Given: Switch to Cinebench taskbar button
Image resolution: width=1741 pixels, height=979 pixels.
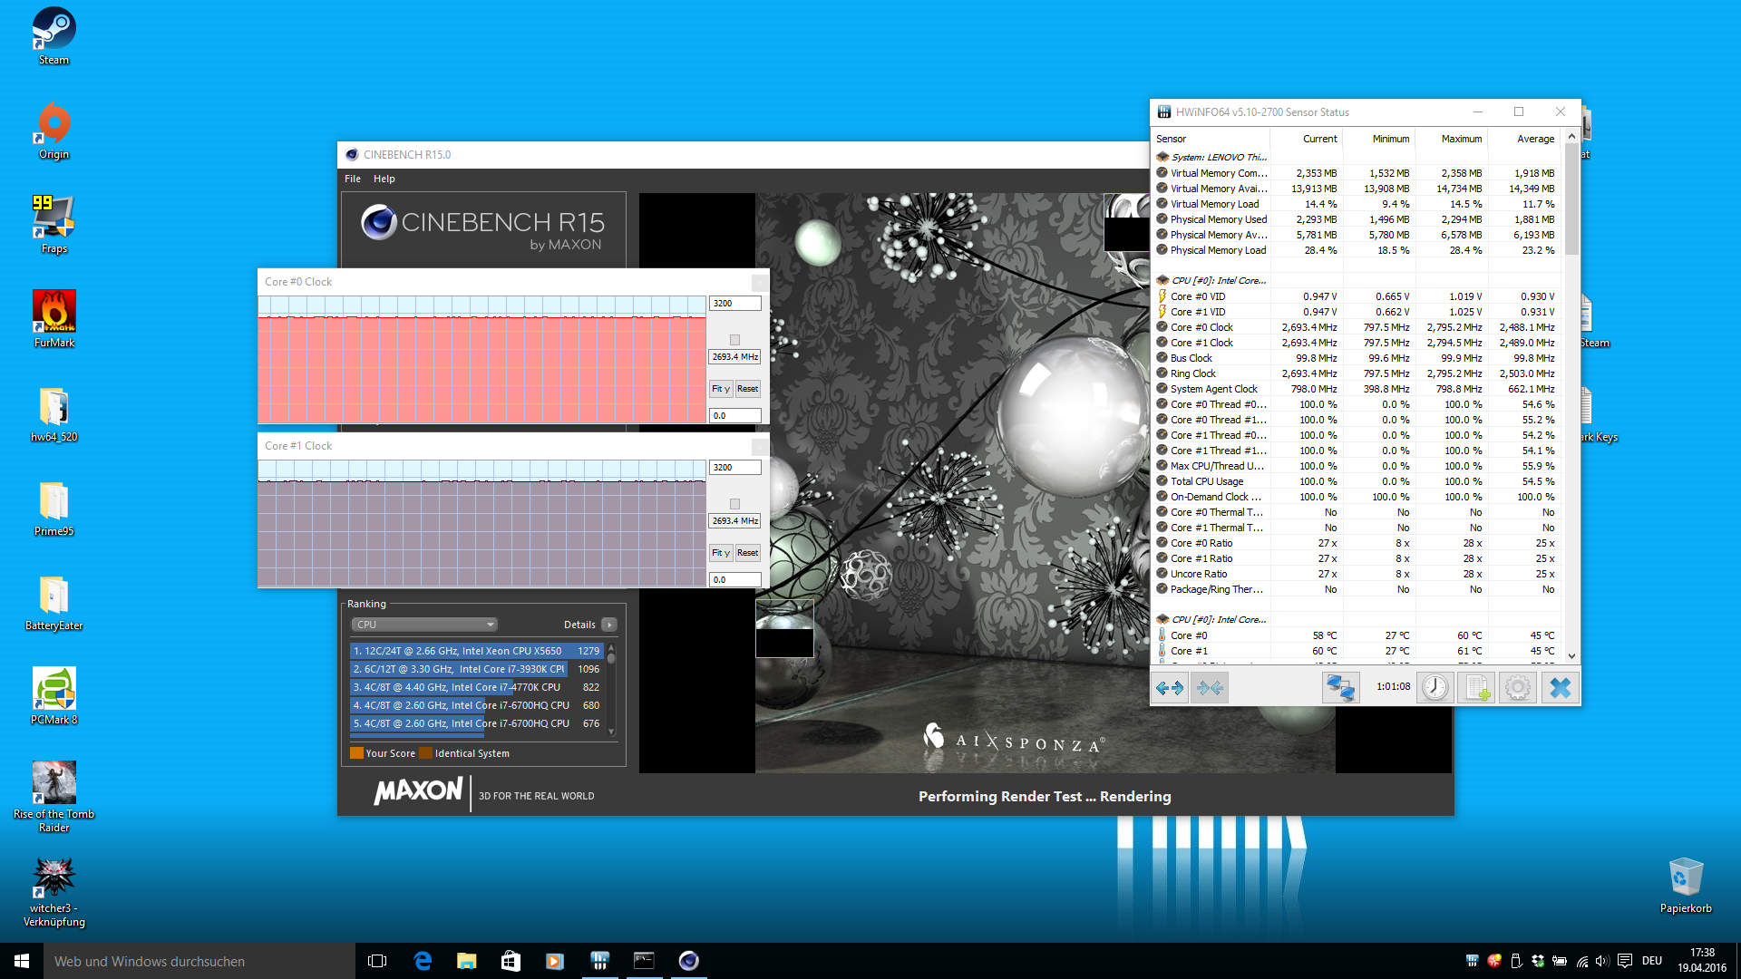Looking at the screenshot, I should (x=688, y=961).
